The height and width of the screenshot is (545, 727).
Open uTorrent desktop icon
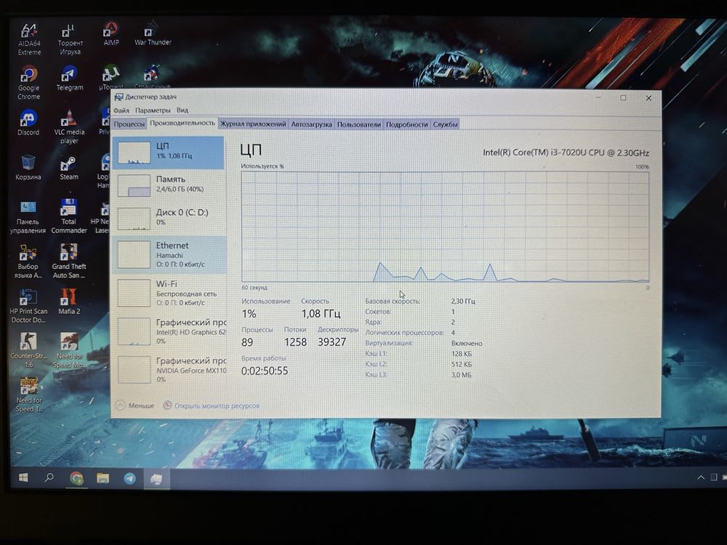[x=111, y=77]
